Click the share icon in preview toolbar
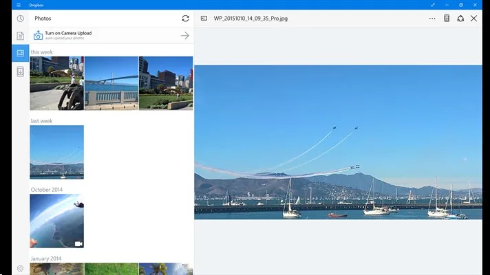The image size is (490, 275). click(460, 19)
